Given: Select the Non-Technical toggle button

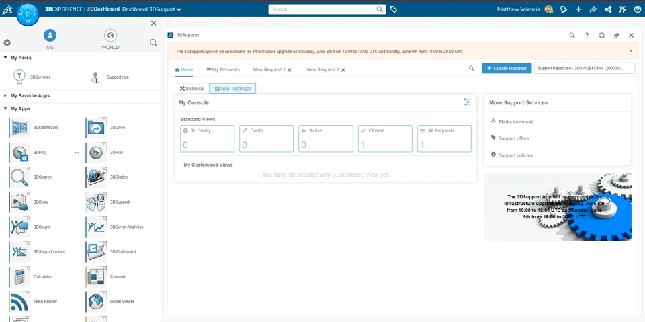Looking at the screenshot, I should [x=232, y=89].
